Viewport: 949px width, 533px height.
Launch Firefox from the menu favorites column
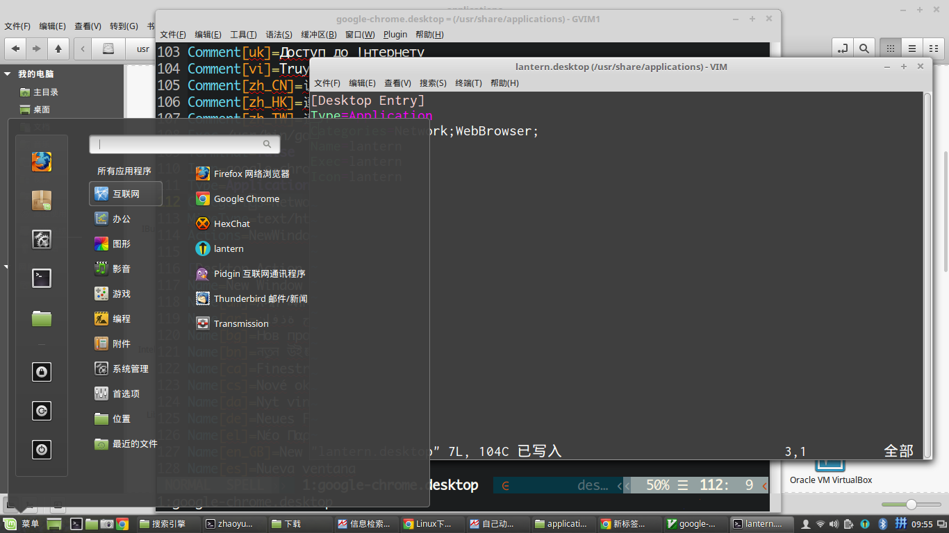click(x=42, y=162)
